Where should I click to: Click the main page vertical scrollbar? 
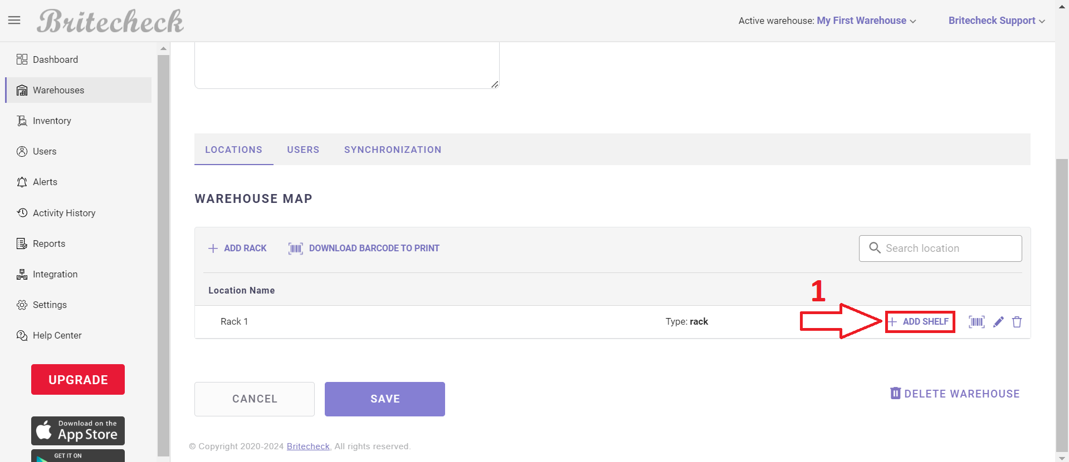pos(1062,306)
